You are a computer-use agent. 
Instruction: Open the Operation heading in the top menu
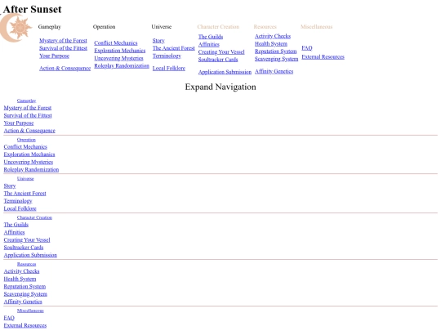104,27
